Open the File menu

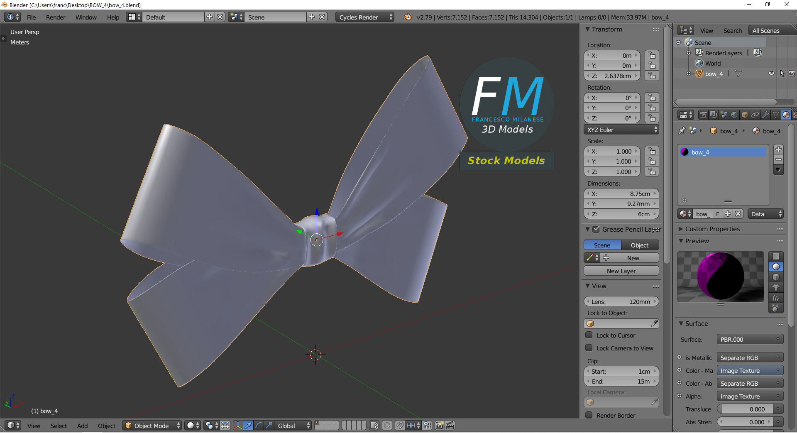pos(31,17)
